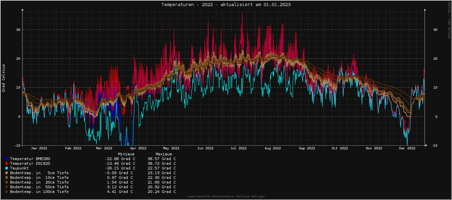Select the Taupunkt legend label text
Viewport: 452px width, 200px height.
point(19,168)
